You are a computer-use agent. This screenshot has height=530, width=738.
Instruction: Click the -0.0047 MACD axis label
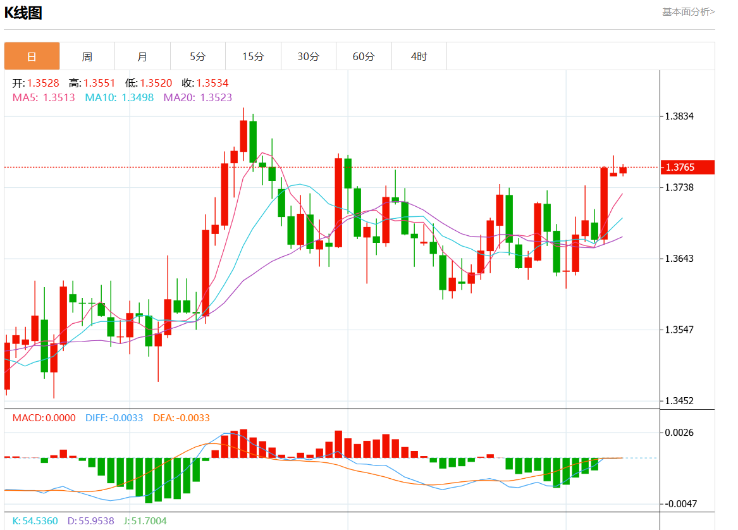681,504
